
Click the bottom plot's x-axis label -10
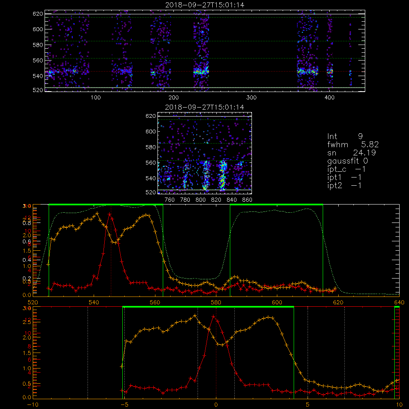click(x=33, y=405)
